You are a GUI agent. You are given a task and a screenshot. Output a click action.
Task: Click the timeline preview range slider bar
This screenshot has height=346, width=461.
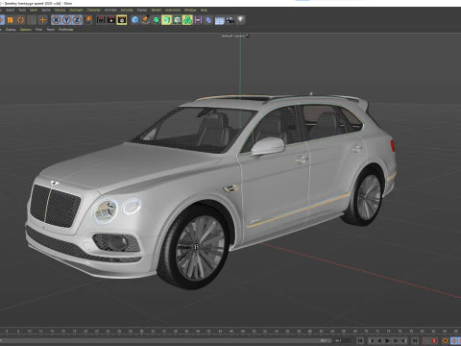click(x=165, y=340)
